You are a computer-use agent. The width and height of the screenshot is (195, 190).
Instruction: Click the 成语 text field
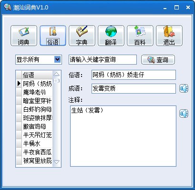pos(133,88)
